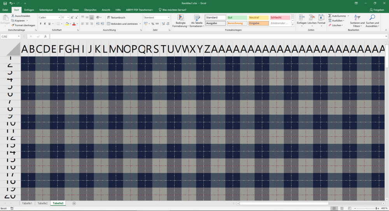Switch to the Formeln tab
Viewport: 389px width, 211px height.
point(62,10)
